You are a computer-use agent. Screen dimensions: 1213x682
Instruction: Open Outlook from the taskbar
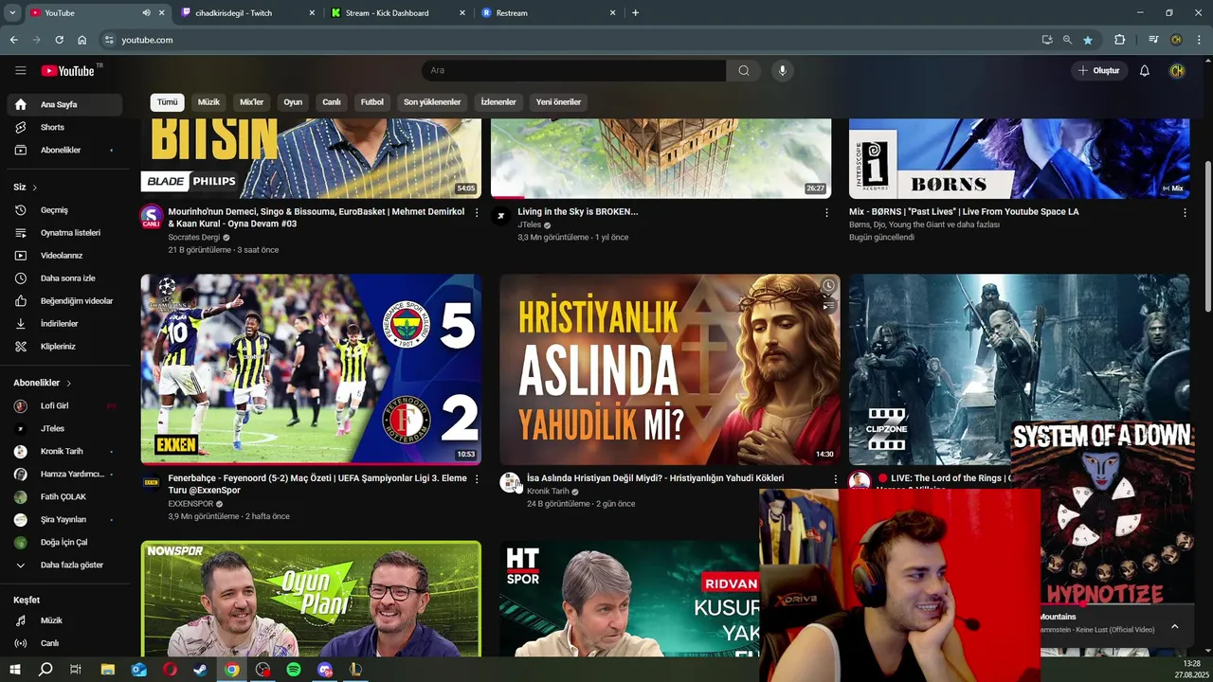pyautogui.click(x=138, y=670)
